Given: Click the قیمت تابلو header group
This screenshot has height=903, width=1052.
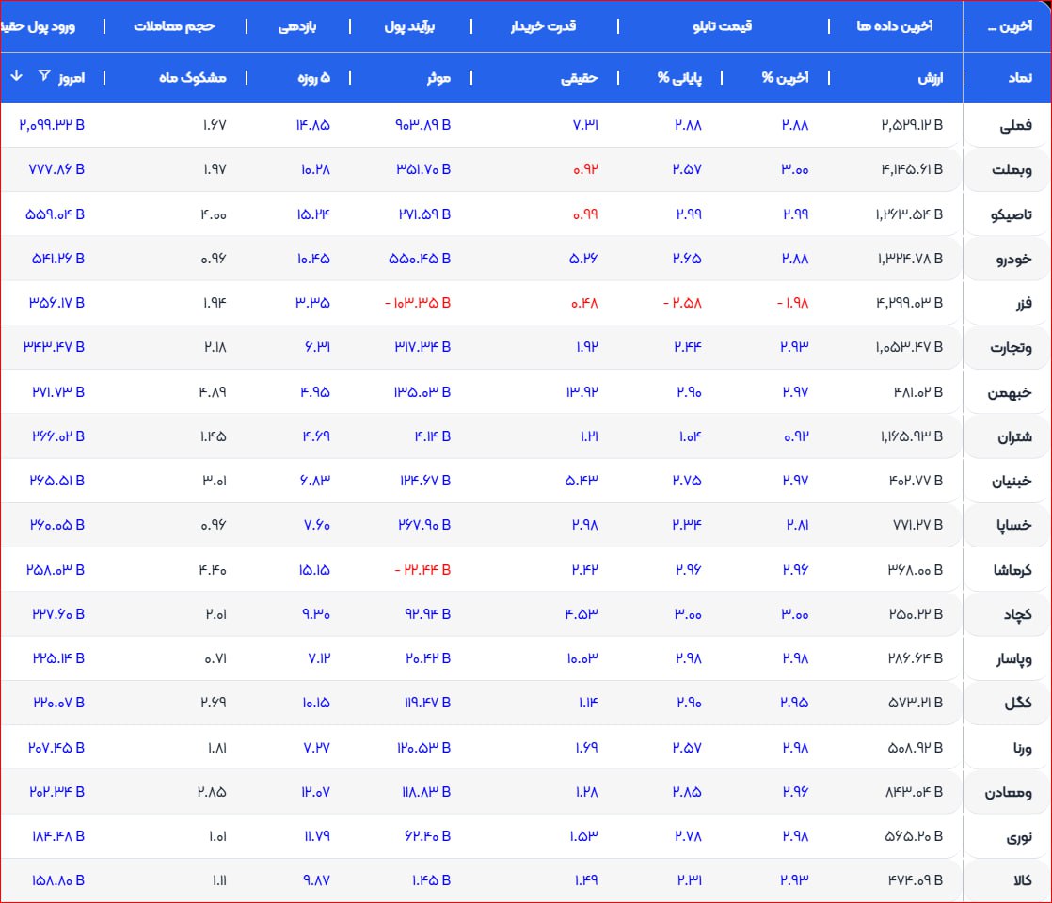Looking at the screenshot, I should [722, 26].
